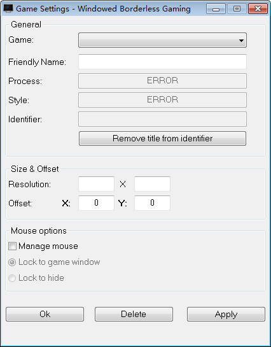271x347 pixels.
Task: Select Lock to game window radio option
Action: tap(12, 262)
